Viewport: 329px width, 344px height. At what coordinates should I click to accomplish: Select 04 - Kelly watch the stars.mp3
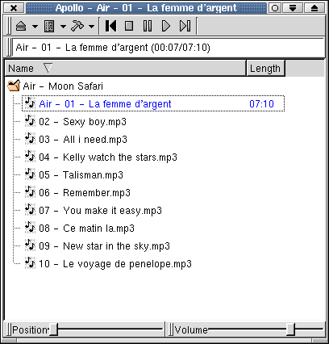(108, 157)
